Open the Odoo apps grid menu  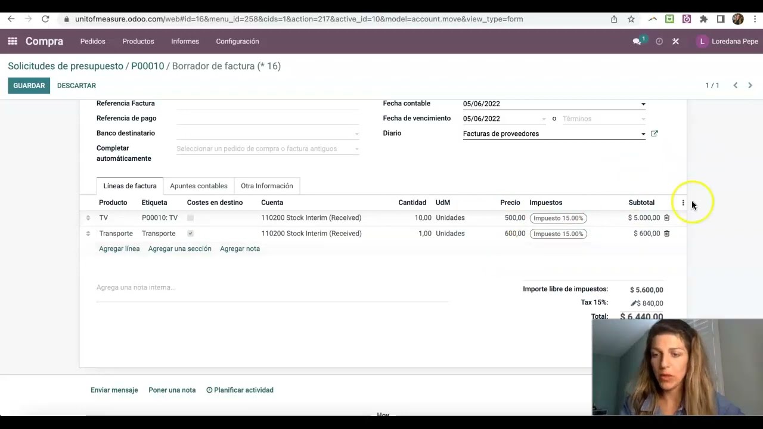(13, 41)
